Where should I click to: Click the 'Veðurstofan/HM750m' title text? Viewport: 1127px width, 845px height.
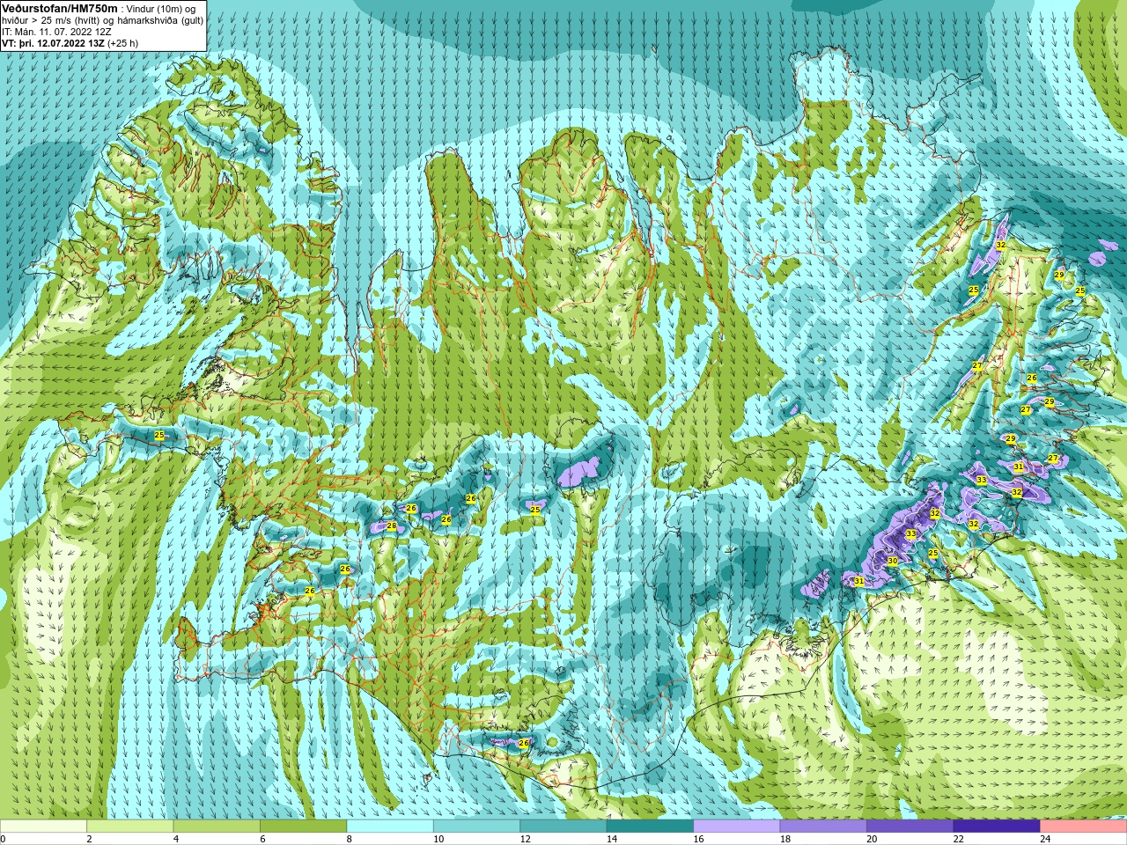(x=60, y=8)
